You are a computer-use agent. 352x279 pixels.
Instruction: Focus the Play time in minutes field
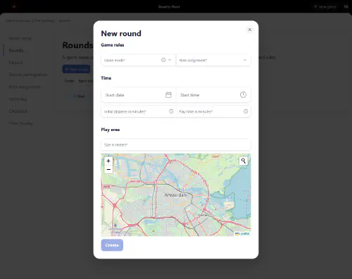tap(213, 111)
